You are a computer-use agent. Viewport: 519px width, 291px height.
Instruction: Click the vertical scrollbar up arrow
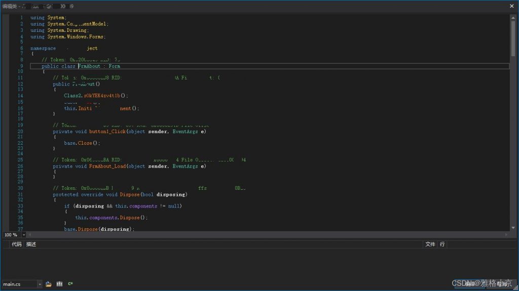tap(513, 18)
